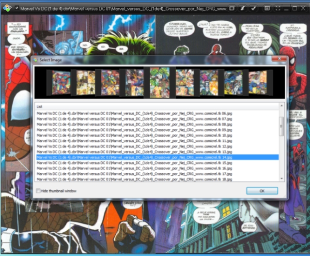Viewport: 310px width, 256px height.
Task: Select the list entry ending 07.jpg
Action: (x=157, y=119)
